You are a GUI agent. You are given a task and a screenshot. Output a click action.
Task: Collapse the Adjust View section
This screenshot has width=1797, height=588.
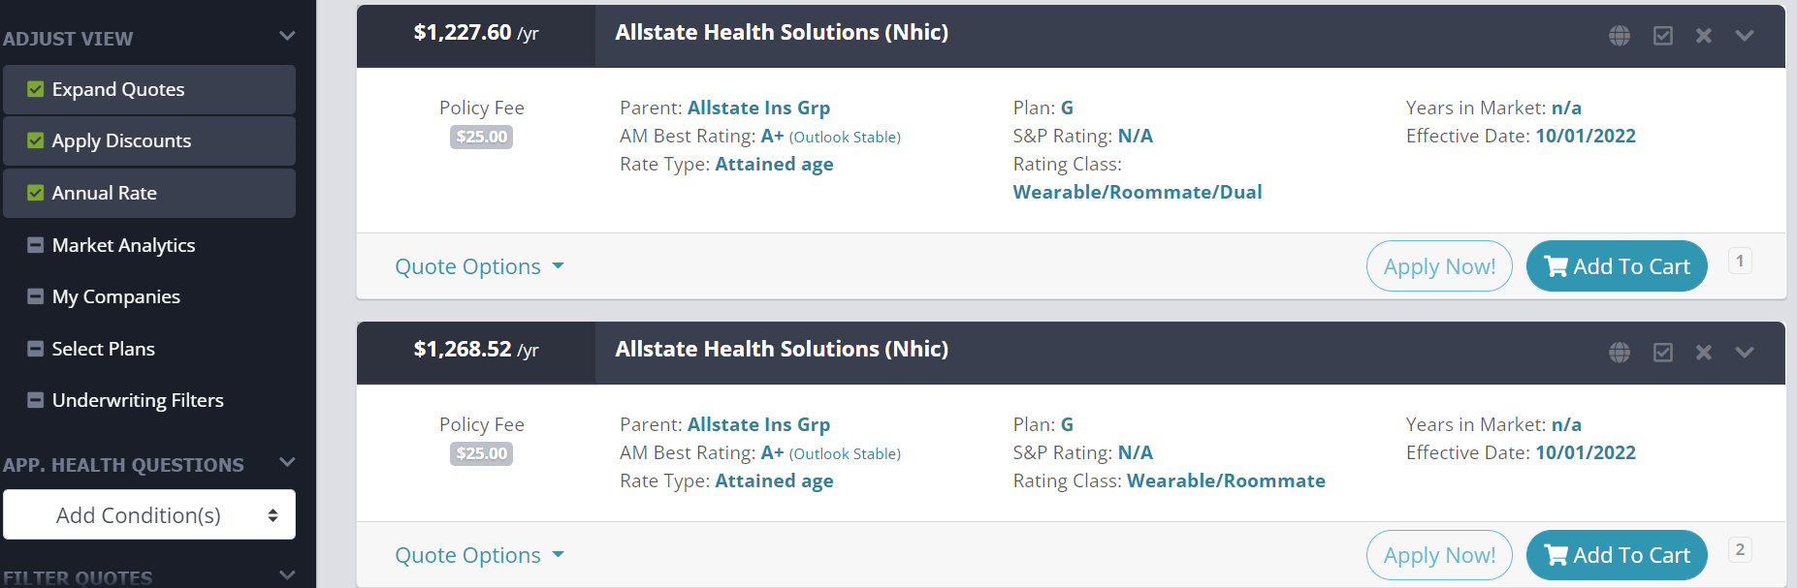coord(286,36)
